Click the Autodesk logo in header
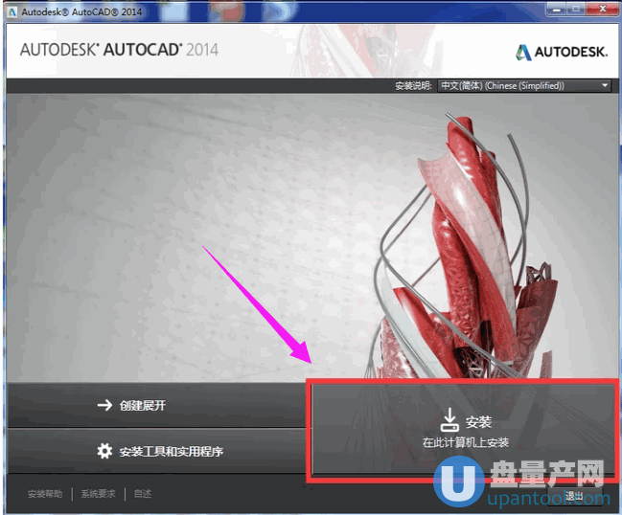 [x=561, y=52]
